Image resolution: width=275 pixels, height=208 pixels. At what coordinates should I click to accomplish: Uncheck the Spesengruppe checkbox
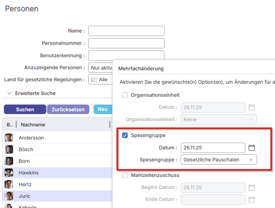(x=125, y=135)
